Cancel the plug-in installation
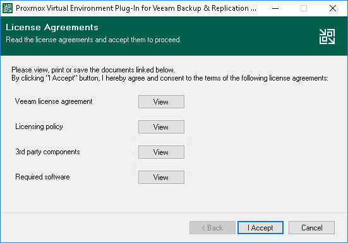 [311, 227]
